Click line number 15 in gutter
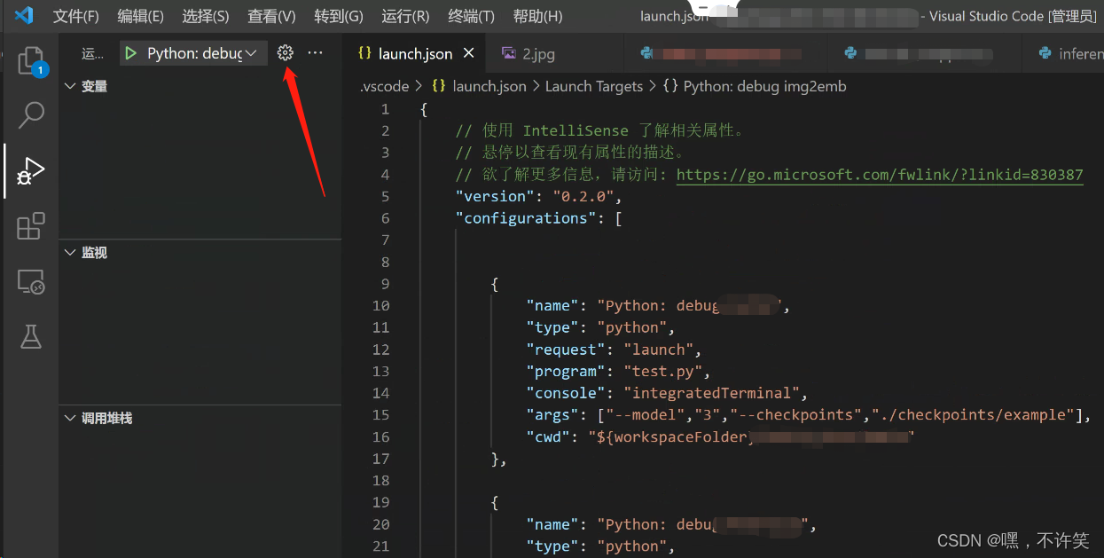Screen dimensions: 1104x558 [x=380, y=415]
